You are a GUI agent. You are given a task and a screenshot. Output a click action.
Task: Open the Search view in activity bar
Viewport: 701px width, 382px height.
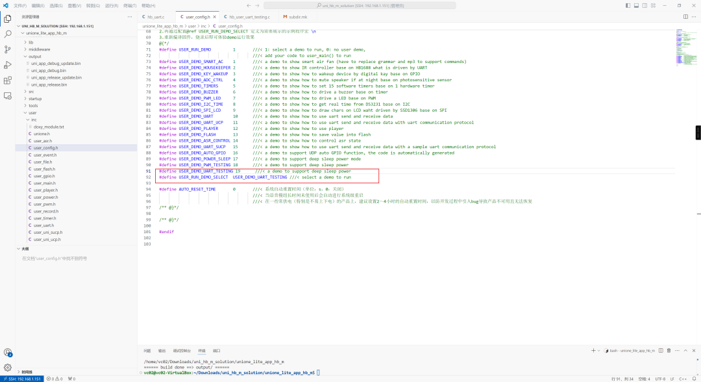pyautogui.click(x=8, y=34)
